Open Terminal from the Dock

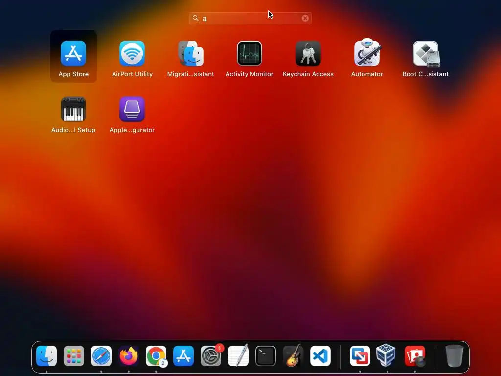tap(266, 356)
